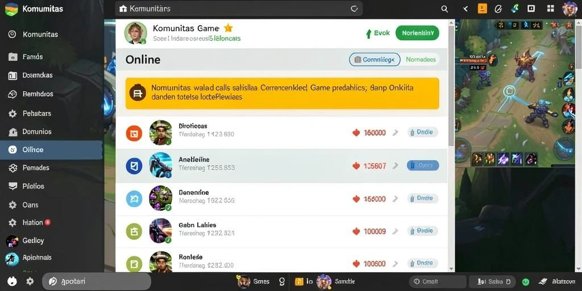582x291 pixels.
Task: Select the Ollince item in the sidebar
Action: pyautogui.click(x=51, y=150)
